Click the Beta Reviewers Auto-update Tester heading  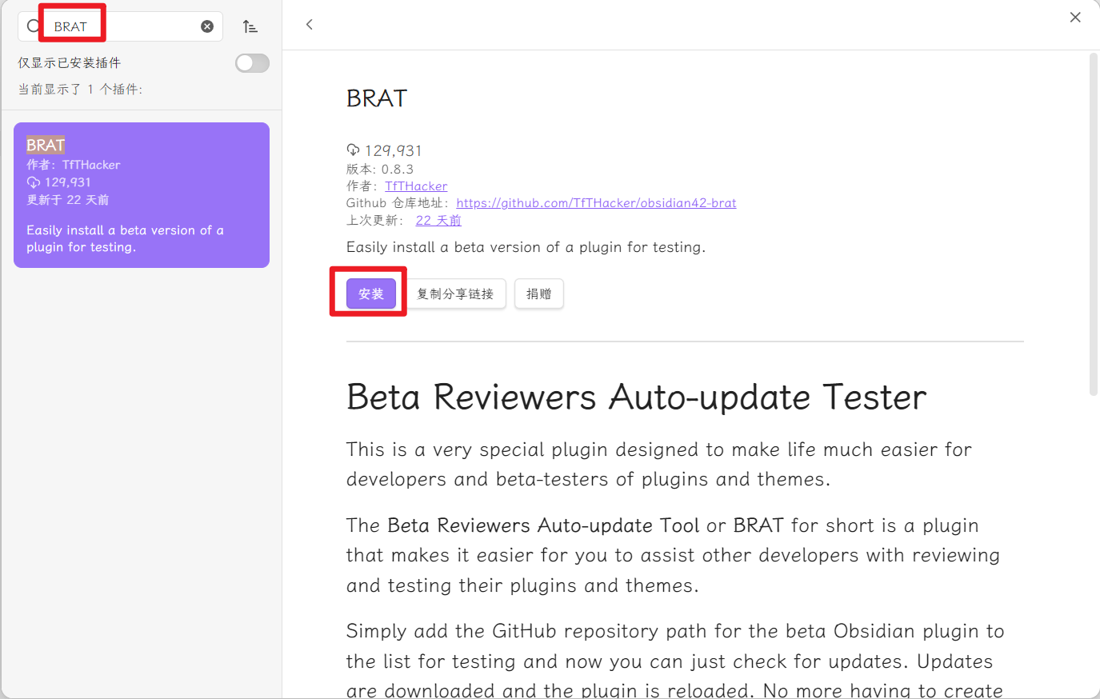(636, 397)
